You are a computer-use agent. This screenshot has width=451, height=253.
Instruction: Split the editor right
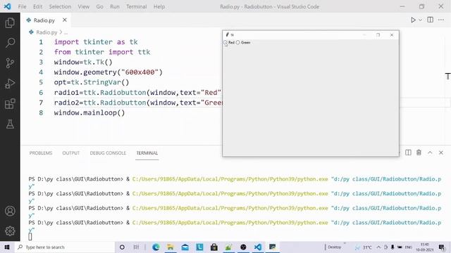click(x=431, y=20)
